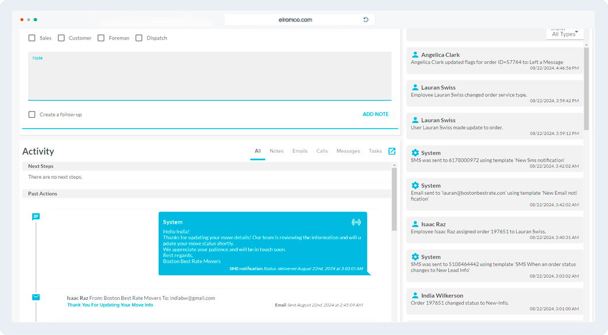The width and height of the screenshot is (608, 335).
Task: Switch to the Messages tab
Action: 348,151
